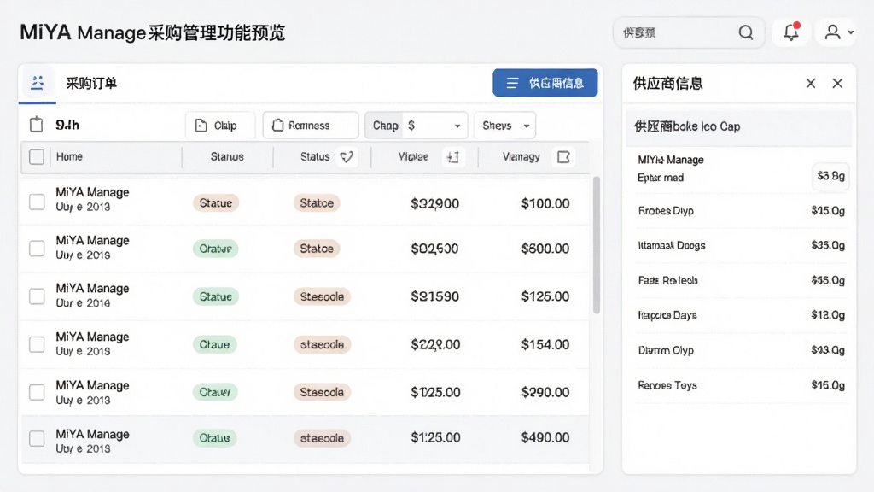Open the notifications bell
This screenshot has height=492, width=874.
click(791, 32)
